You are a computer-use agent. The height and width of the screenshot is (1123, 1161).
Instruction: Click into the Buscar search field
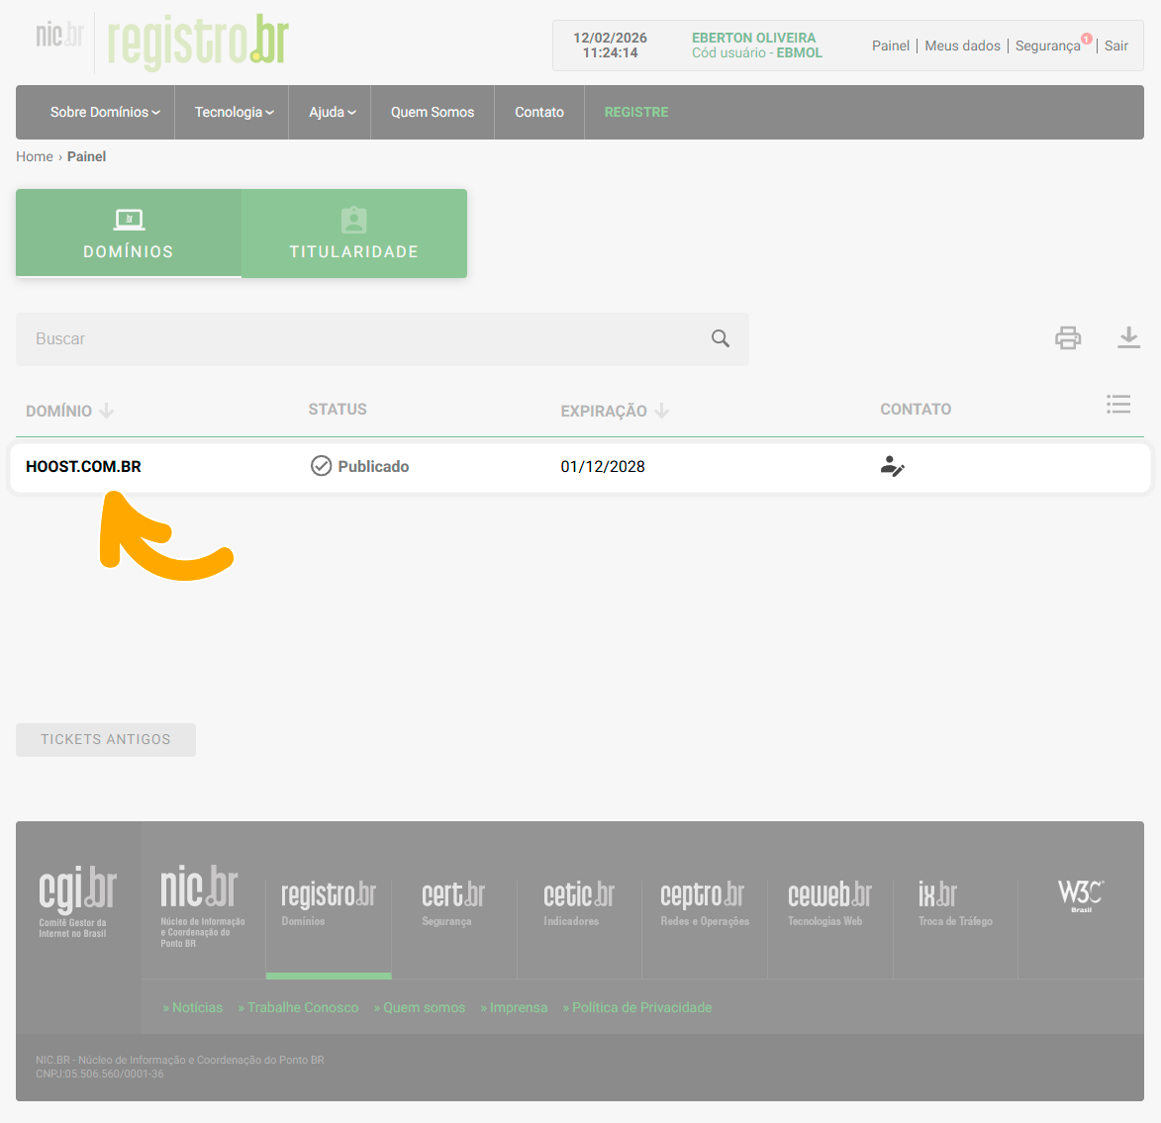tap(356, 338)
